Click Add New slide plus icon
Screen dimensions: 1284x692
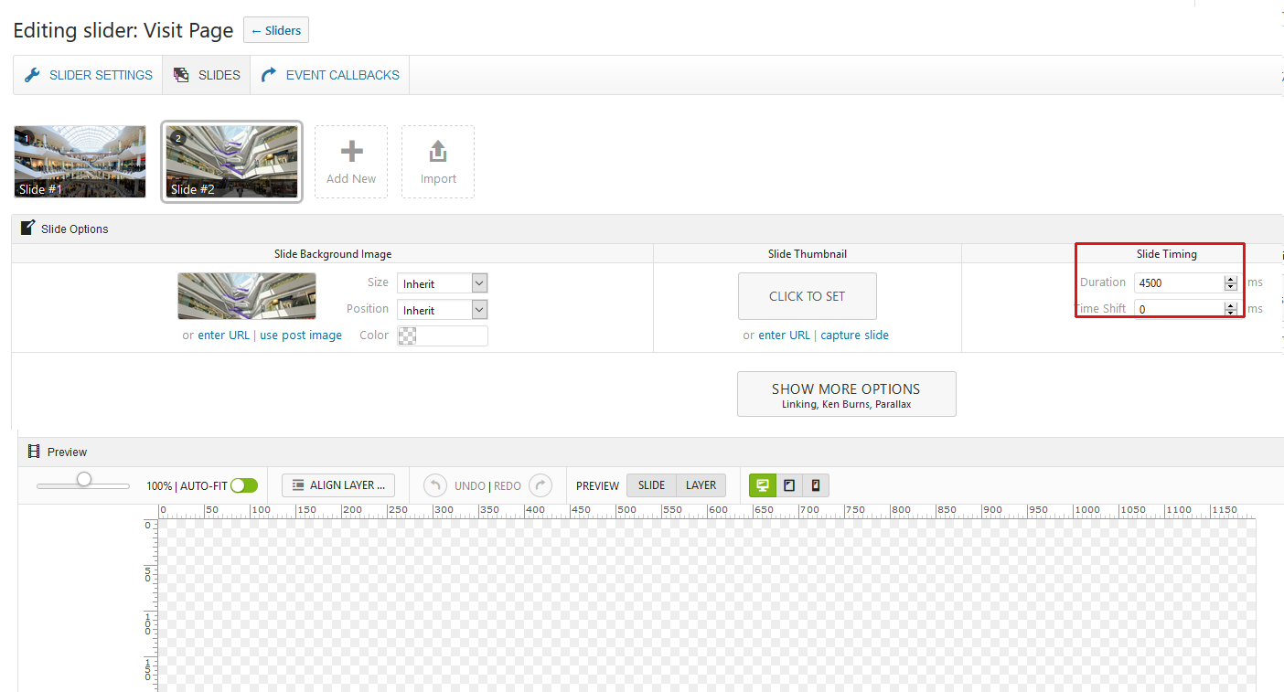pos(351,152)
